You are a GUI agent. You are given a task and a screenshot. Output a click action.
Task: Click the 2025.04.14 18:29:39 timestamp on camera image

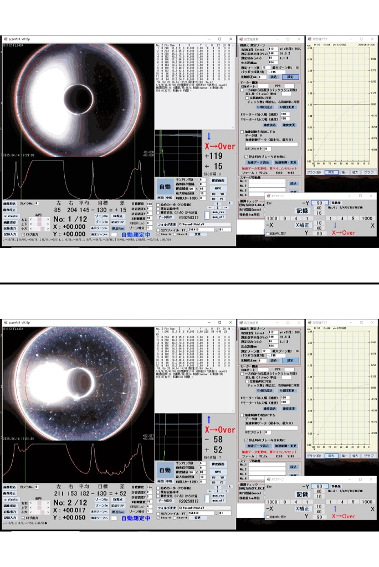[x=19, y=155]
